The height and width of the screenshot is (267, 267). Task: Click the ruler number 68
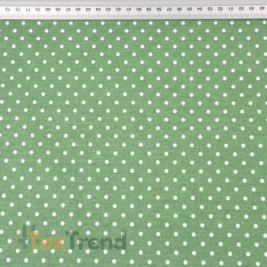[x=58, y=9]
